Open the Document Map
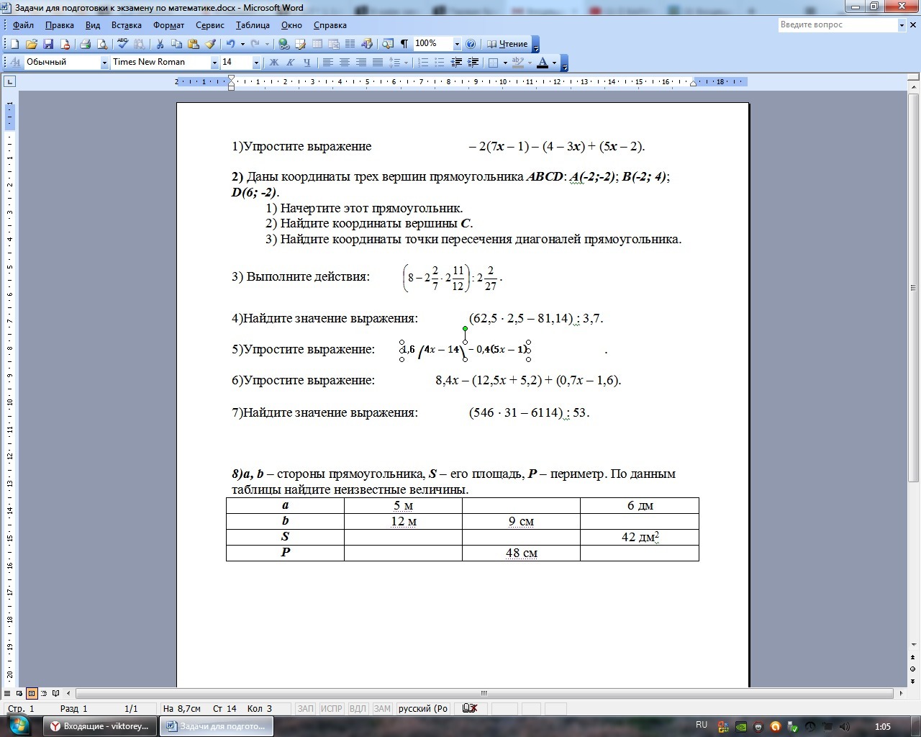This screenshot has width=921, height=737. tap(388, 44)
